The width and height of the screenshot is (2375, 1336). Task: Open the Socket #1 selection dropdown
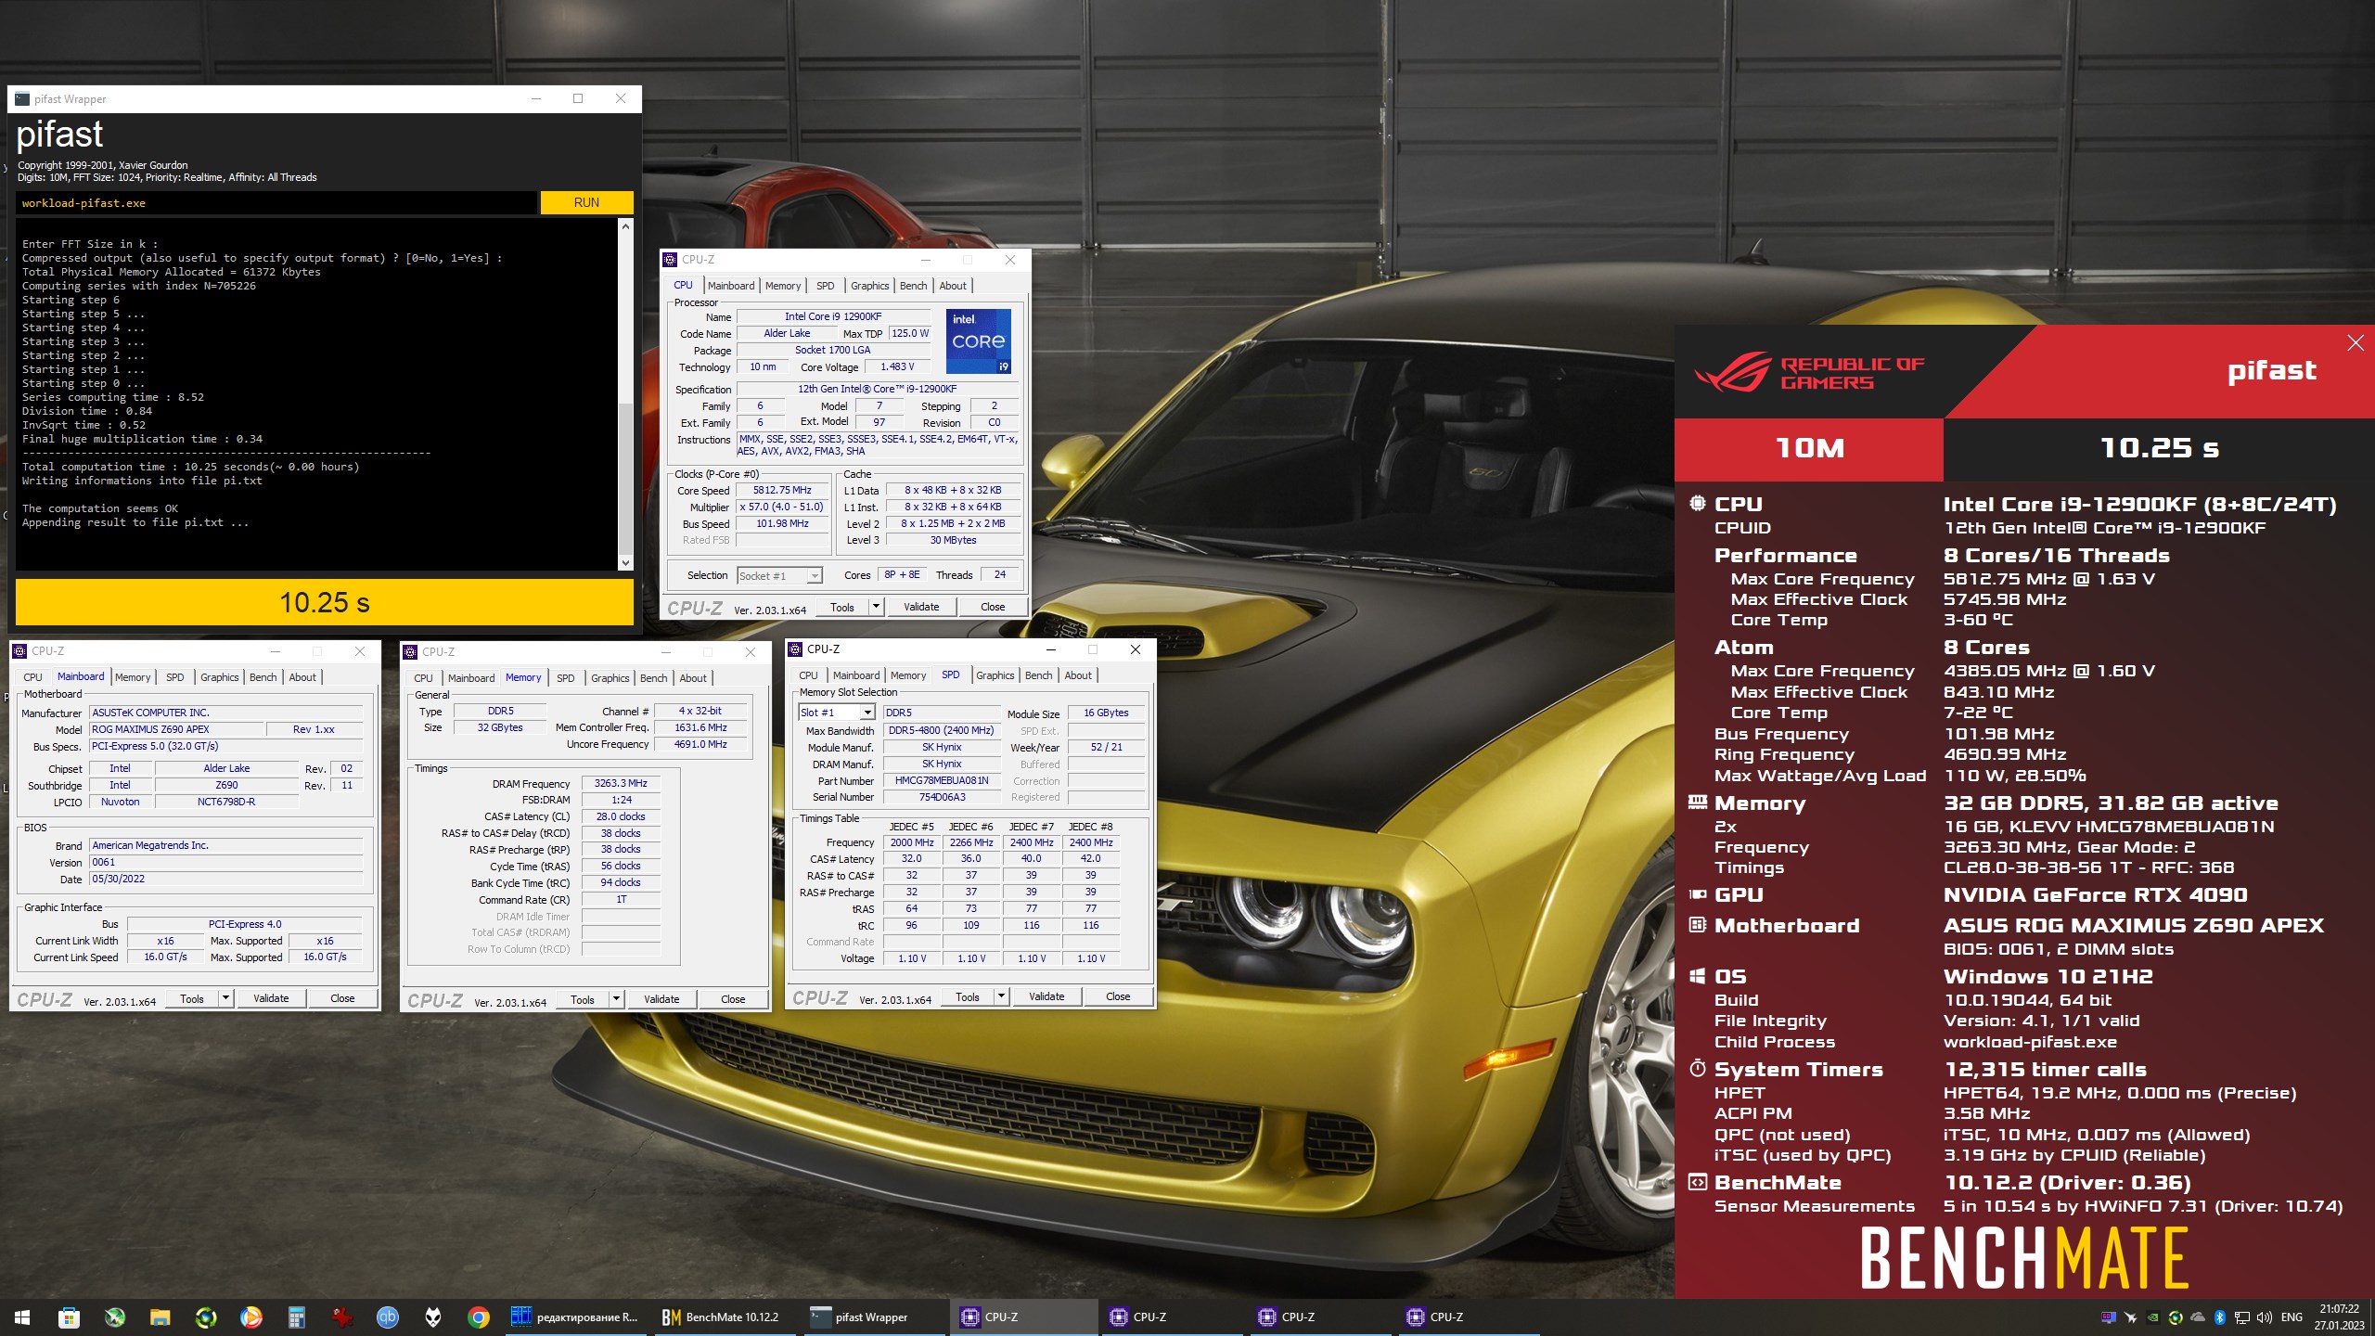point(779,575)
